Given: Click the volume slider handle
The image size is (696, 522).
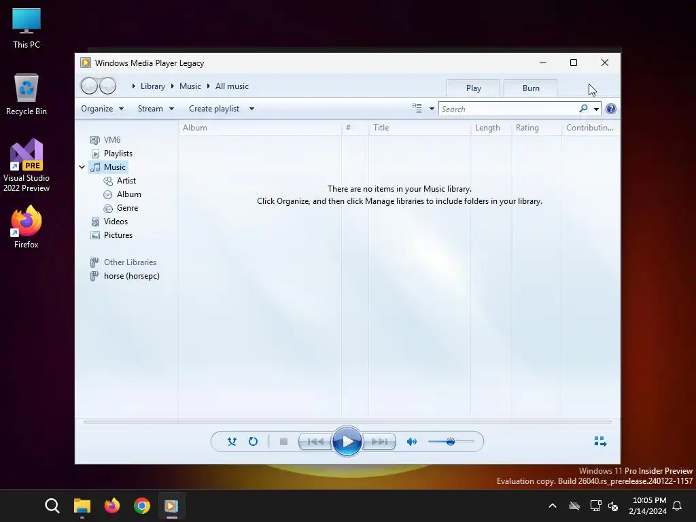Looking at the screenshot, I should coord(451,441).
